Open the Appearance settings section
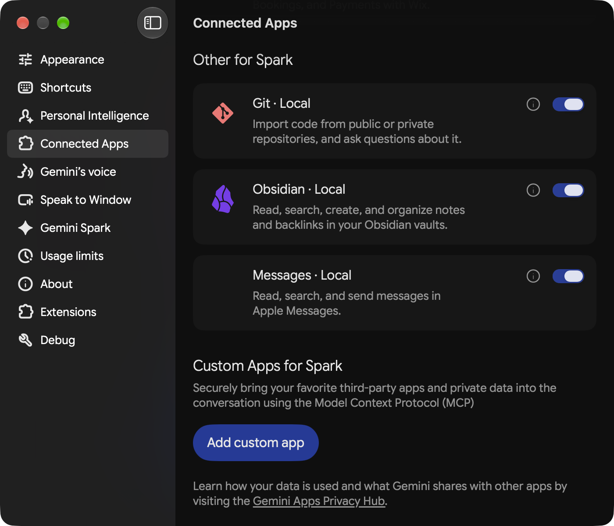 point(88,60)
